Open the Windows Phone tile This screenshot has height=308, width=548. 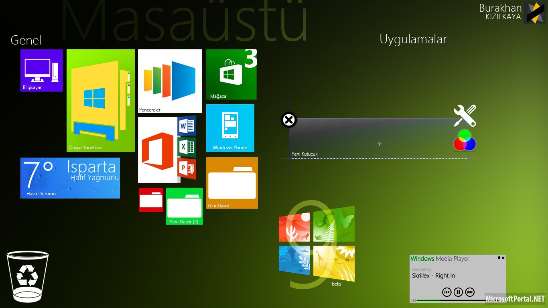(x=230, y=128)
